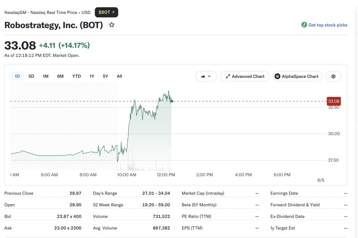Open the AlphaSpace Chart button

(x=298, y=76)
